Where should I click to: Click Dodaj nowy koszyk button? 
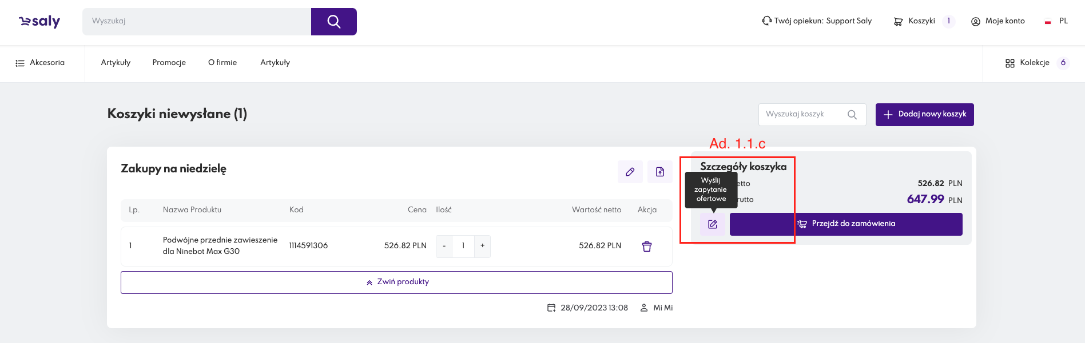point(924,115)
